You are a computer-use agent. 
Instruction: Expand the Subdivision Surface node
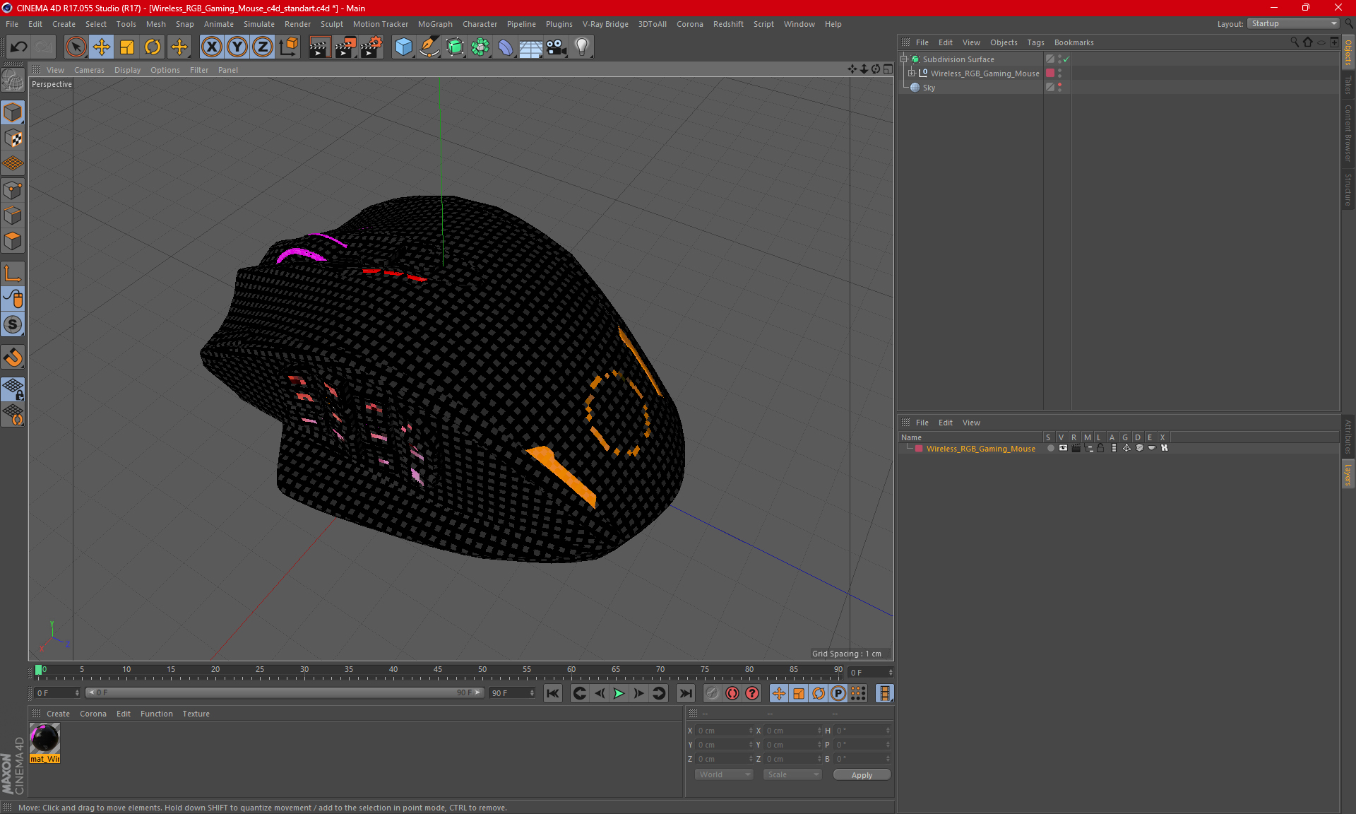[x=905, y=59]
